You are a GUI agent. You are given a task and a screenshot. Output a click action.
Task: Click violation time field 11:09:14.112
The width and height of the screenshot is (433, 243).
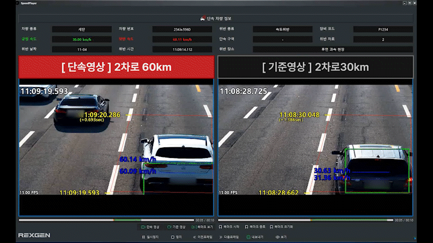[182, 50]
